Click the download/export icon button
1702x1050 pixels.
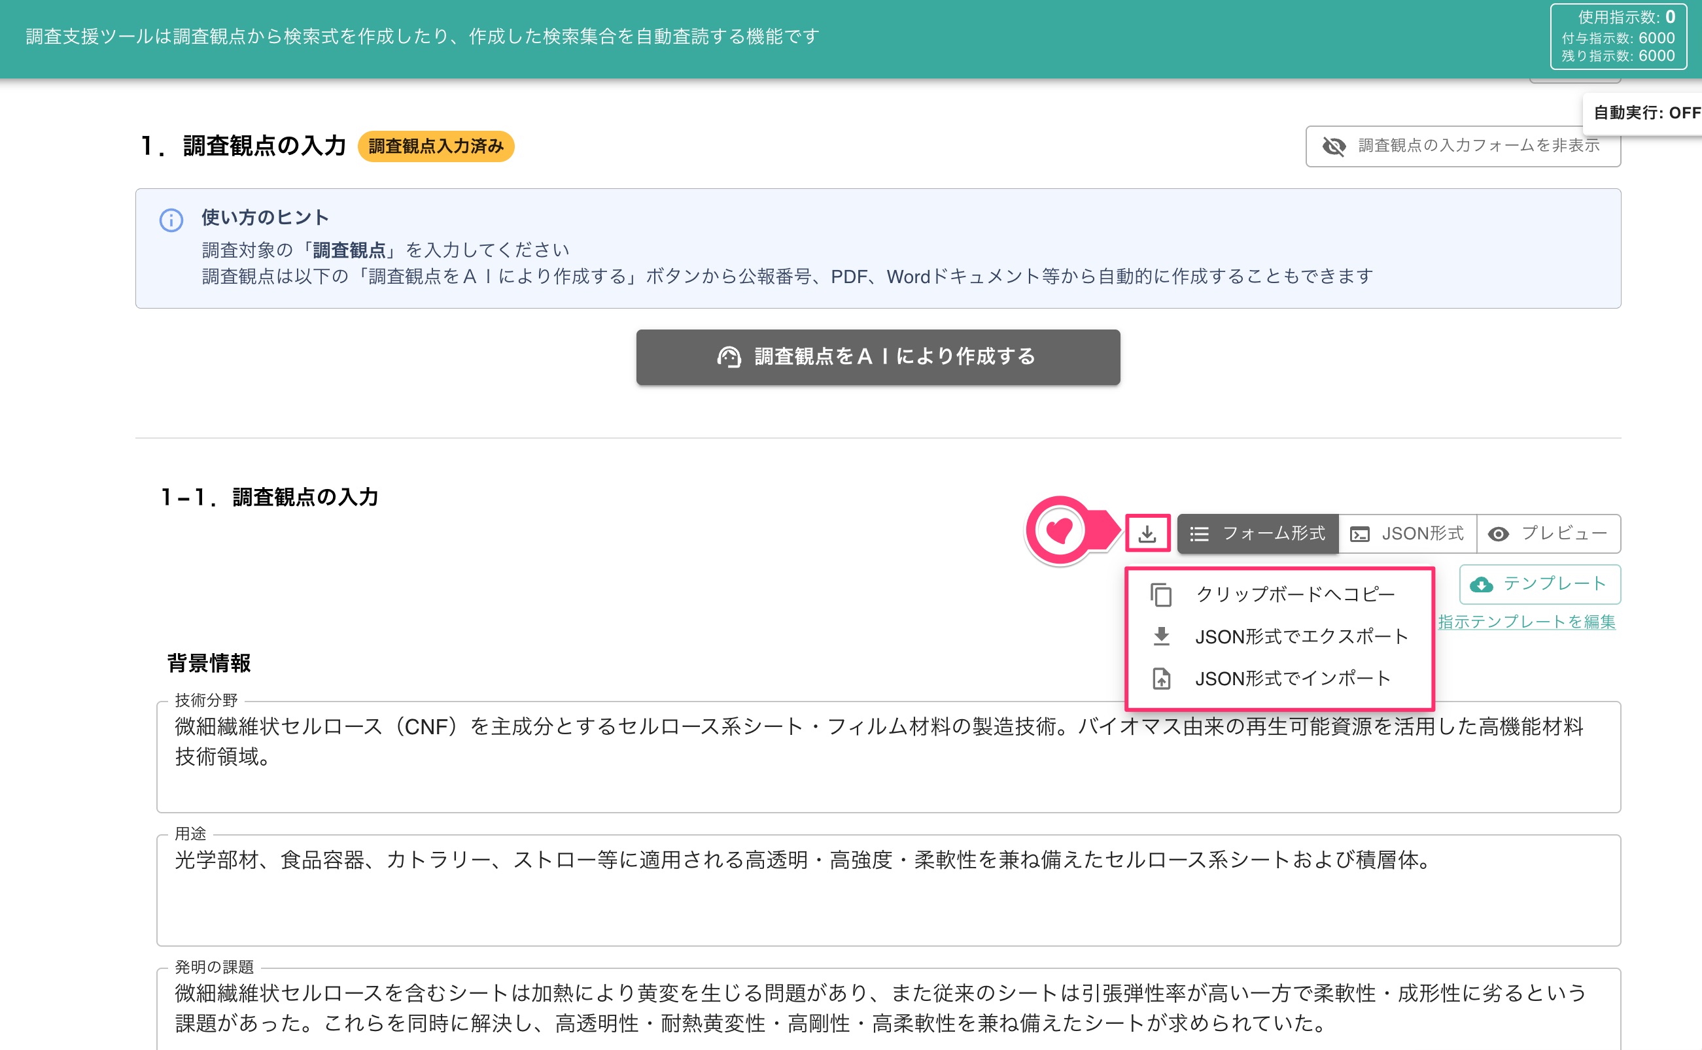(x=1147, y=533)
